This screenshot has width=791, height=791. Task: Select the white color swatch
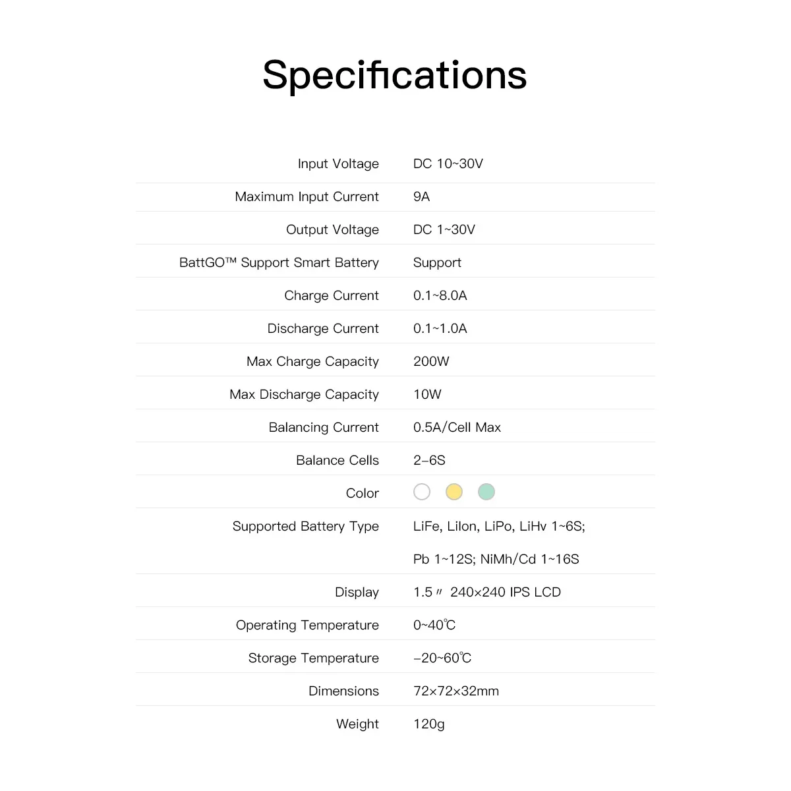pos(422,492)
